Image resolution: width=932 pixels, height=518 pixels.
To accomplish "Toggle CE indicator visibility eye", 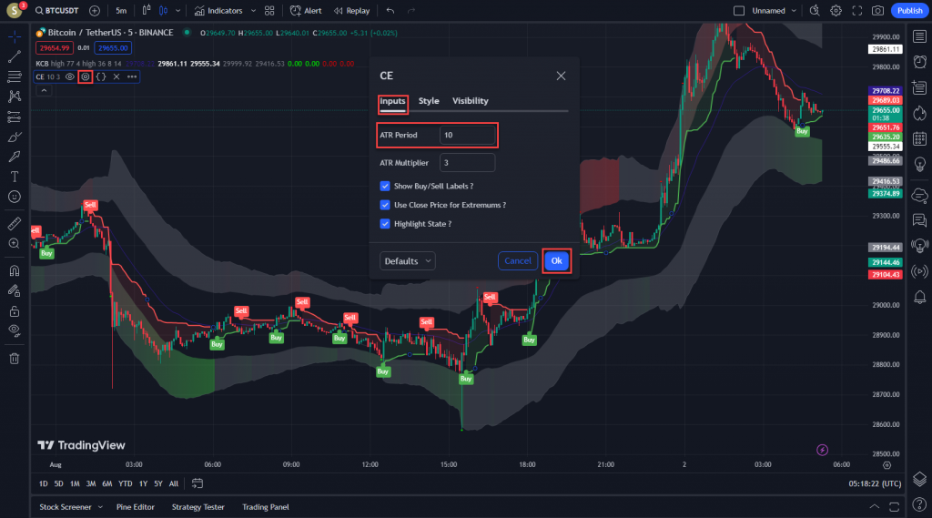I will [69, 76].
